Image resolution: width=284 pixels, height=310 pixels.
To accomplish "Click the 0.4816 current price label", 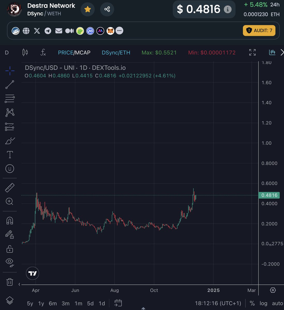I will 269,195.
